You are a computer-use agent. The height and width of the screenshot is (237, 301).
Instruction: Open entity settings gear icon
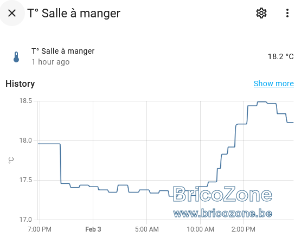click(x=261, y=13)
